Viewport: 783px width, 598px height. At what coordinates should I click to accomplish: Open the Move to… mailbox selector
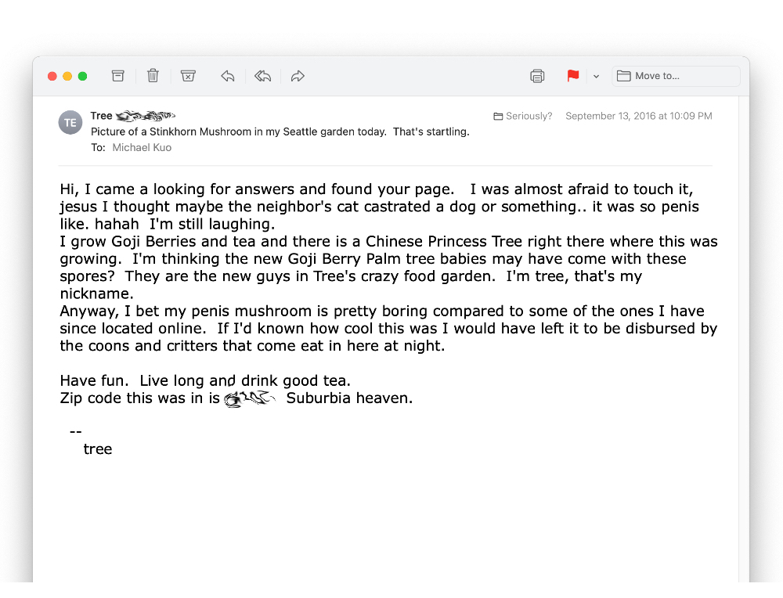click(x=677, y=76)
